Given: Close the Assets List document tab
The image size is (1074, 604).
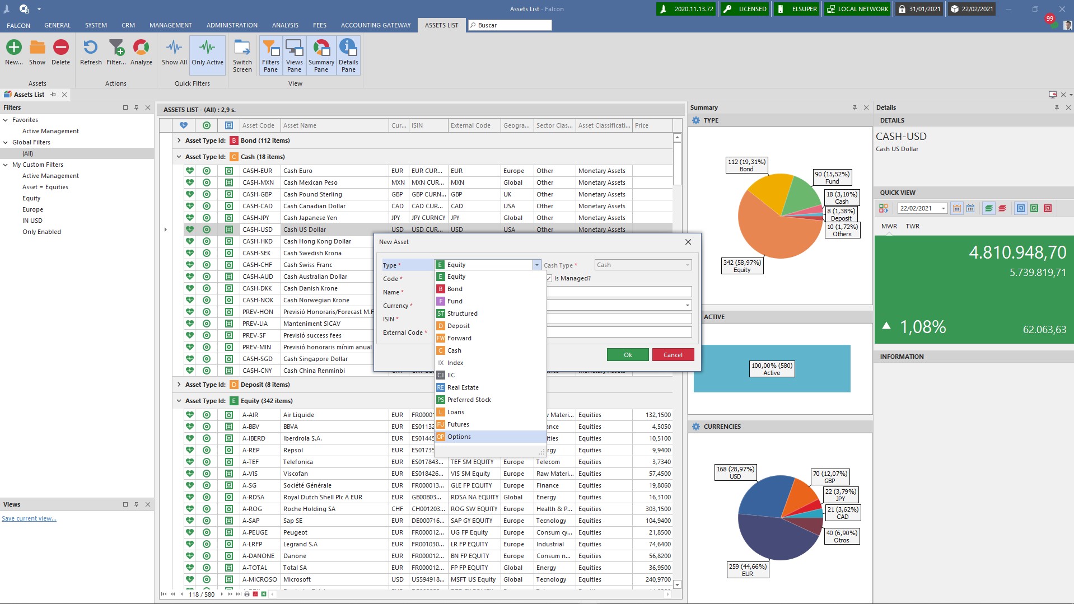Looking at the screenshot, I should [x=64, y=95].
